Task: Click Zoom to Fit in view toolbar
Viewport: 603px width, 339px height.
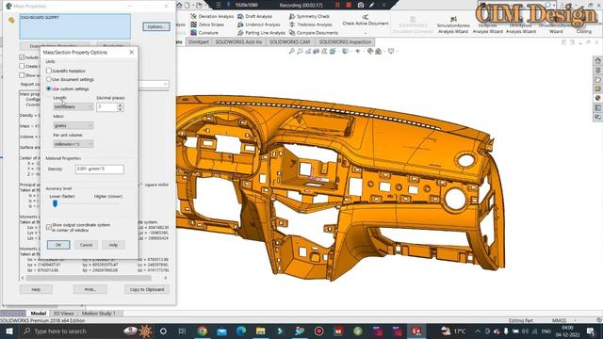Action: click(x=291, y=51)
